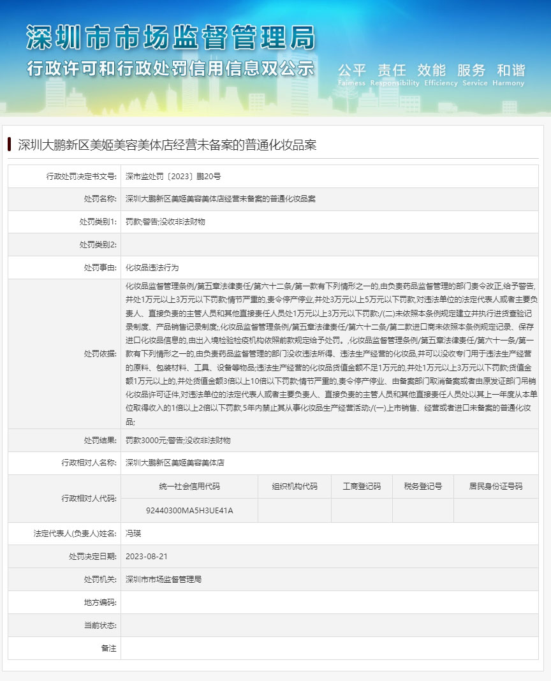Screen dimensions: 551x681
Task: Click 处罚事由 value 化妆品违法行为
Action: 152,268
